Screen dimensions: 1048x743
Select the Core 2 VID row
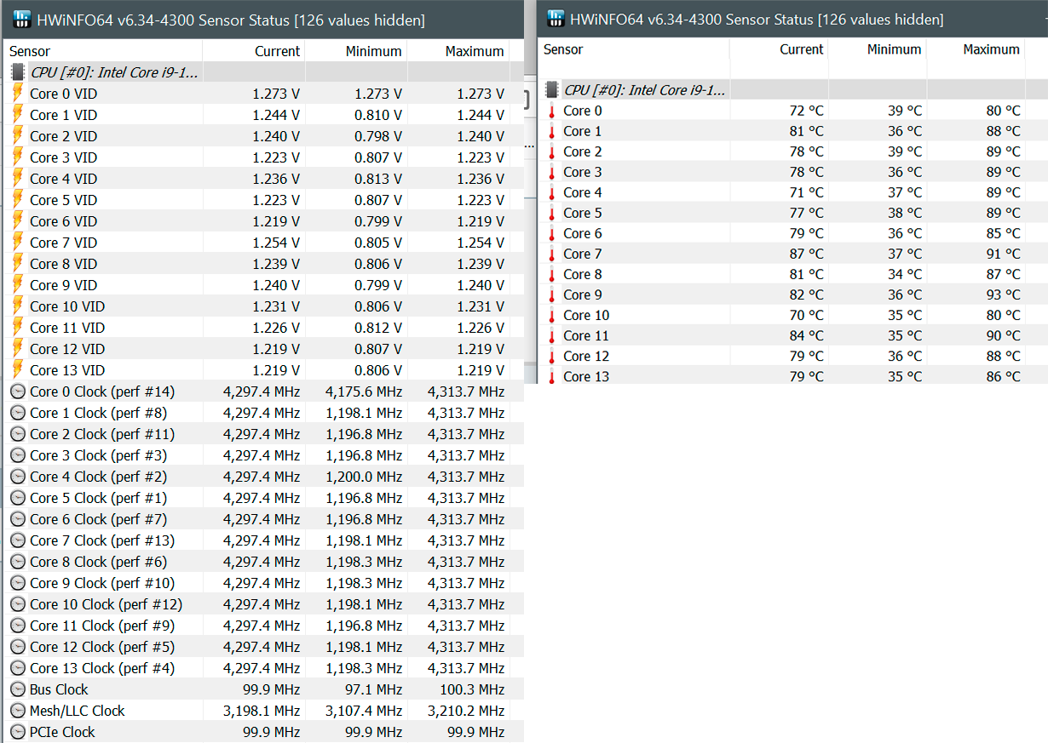(263, 136)
